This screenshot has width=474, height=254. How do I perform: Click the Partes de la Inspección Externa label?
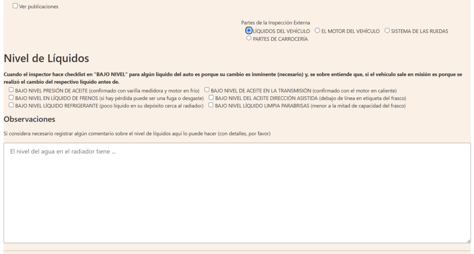pyautogui.click(x=275, y=23)
